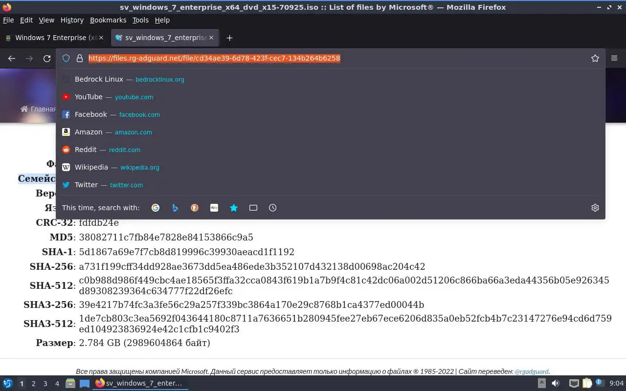This screenshot has height=391, width=626.
Task: Open the notification tray icon
Action: tap(599, 383)
